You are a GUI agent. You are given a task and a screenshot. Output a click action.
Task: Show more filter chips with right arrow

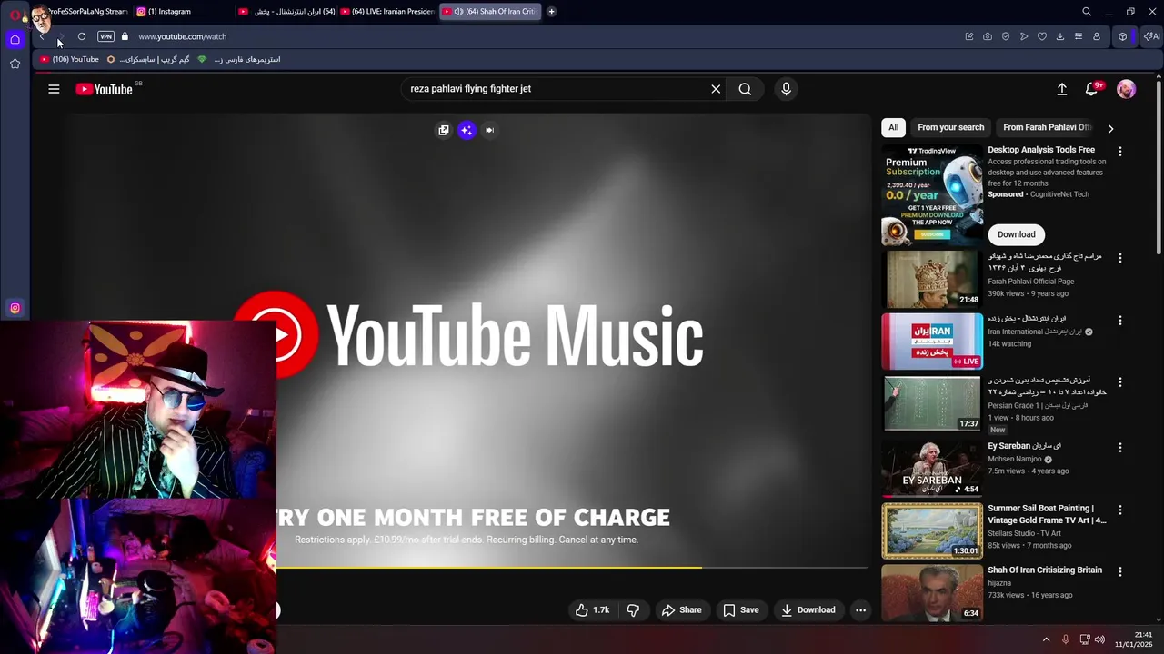point(1110,128)
